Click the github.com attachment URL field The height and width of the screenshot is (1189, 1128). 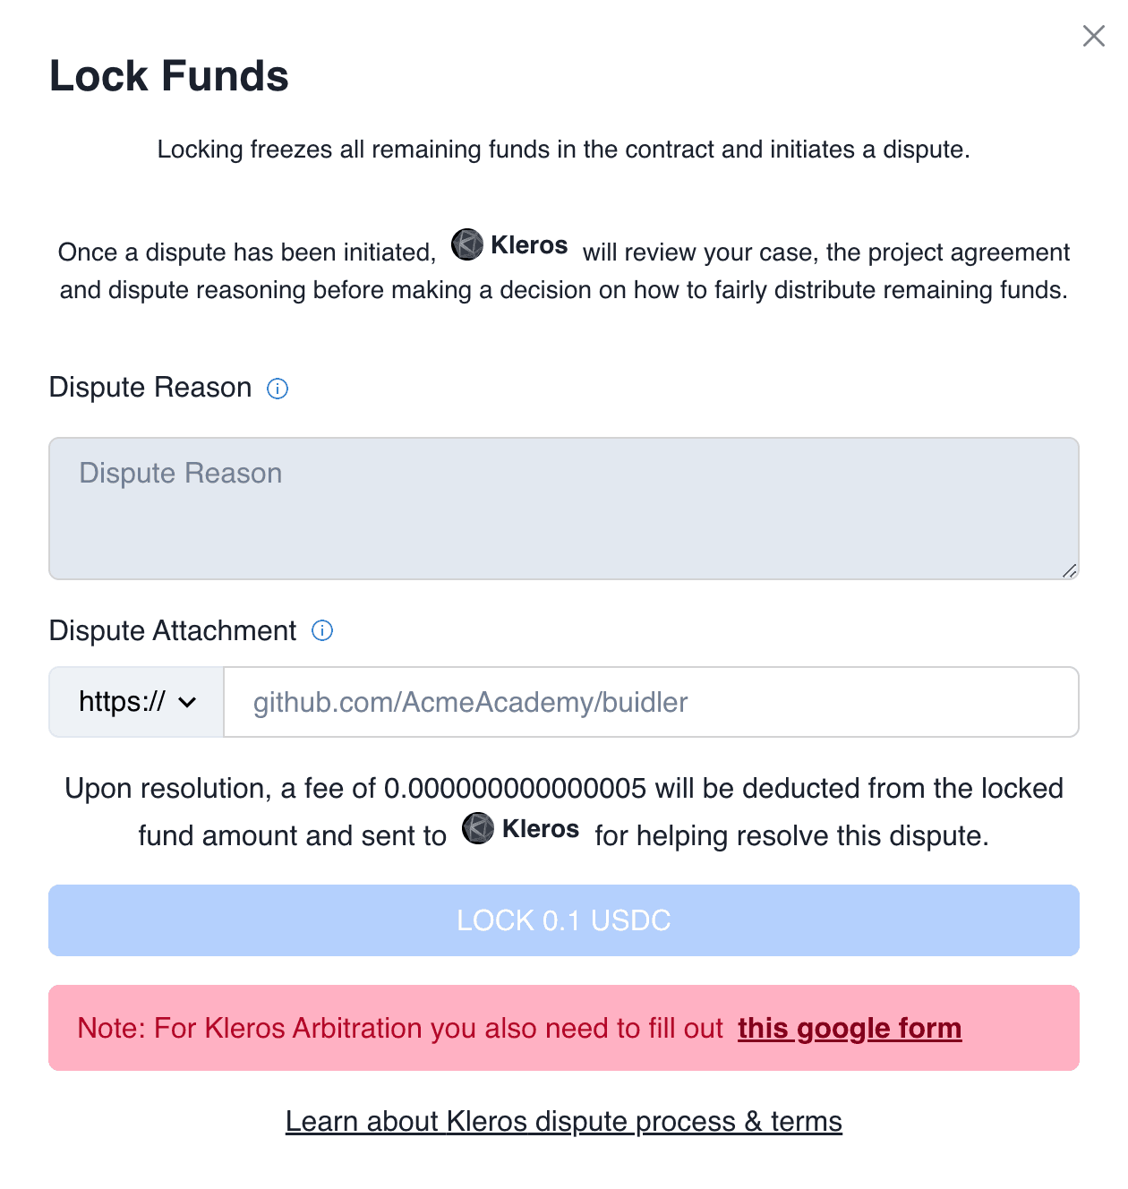pyautogui.click(x=651, y=702)
